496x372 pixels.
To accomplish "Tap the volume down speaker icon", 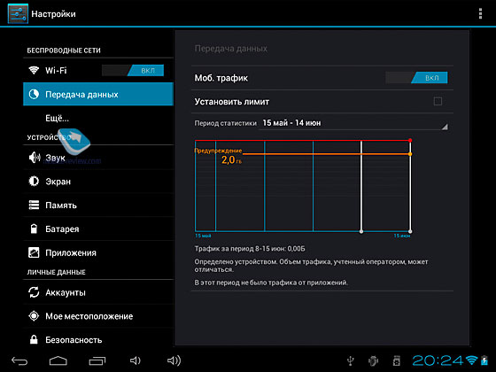I will [135, 360].
